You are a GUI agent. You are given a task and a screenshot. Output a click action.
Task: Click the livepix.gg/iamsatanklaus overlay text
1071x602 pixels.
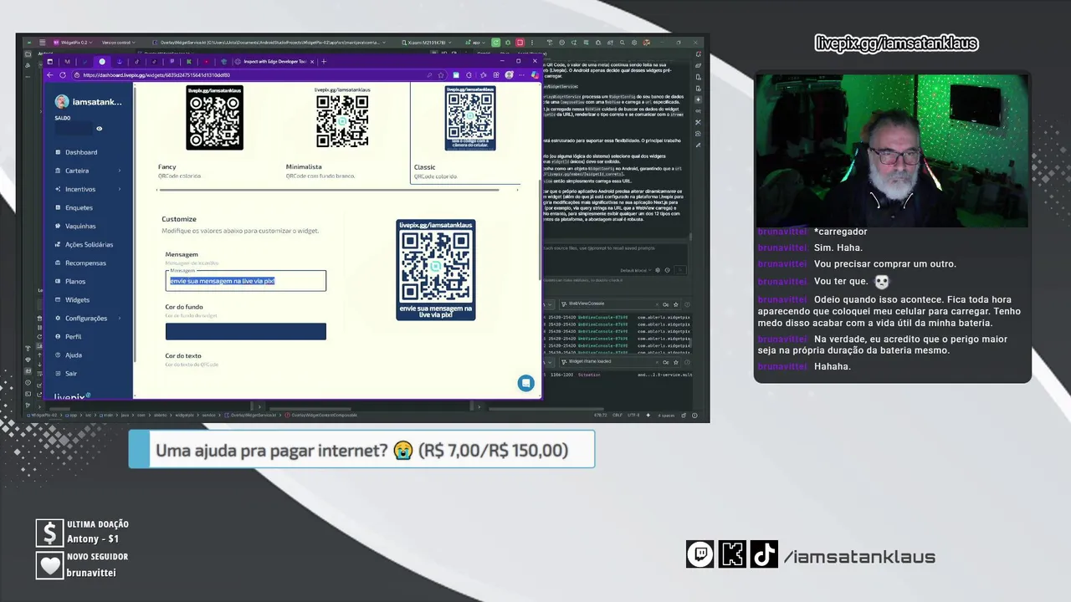[x=896, y=43]
